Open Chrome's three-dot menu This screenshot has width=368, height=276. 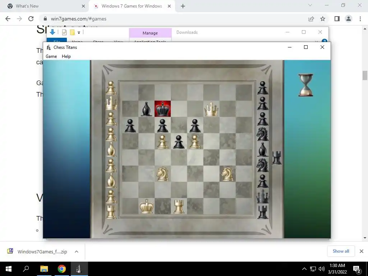pos(360,19)
